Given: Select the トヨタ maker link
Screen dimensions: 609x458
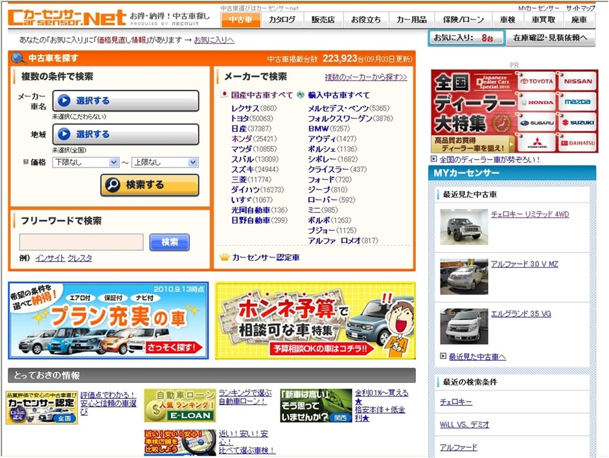Looking at the screenshot, I should tap(240, 118).
